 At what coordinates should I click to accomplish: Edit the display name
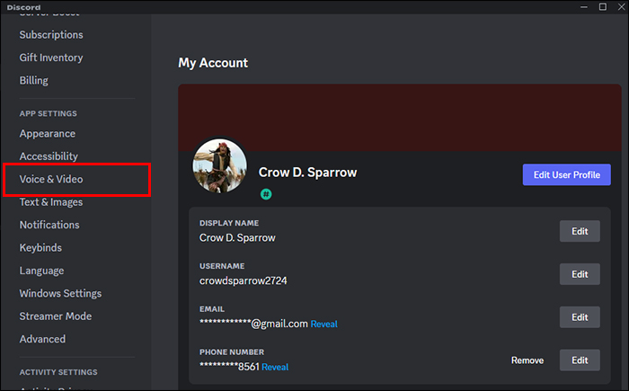580,231
